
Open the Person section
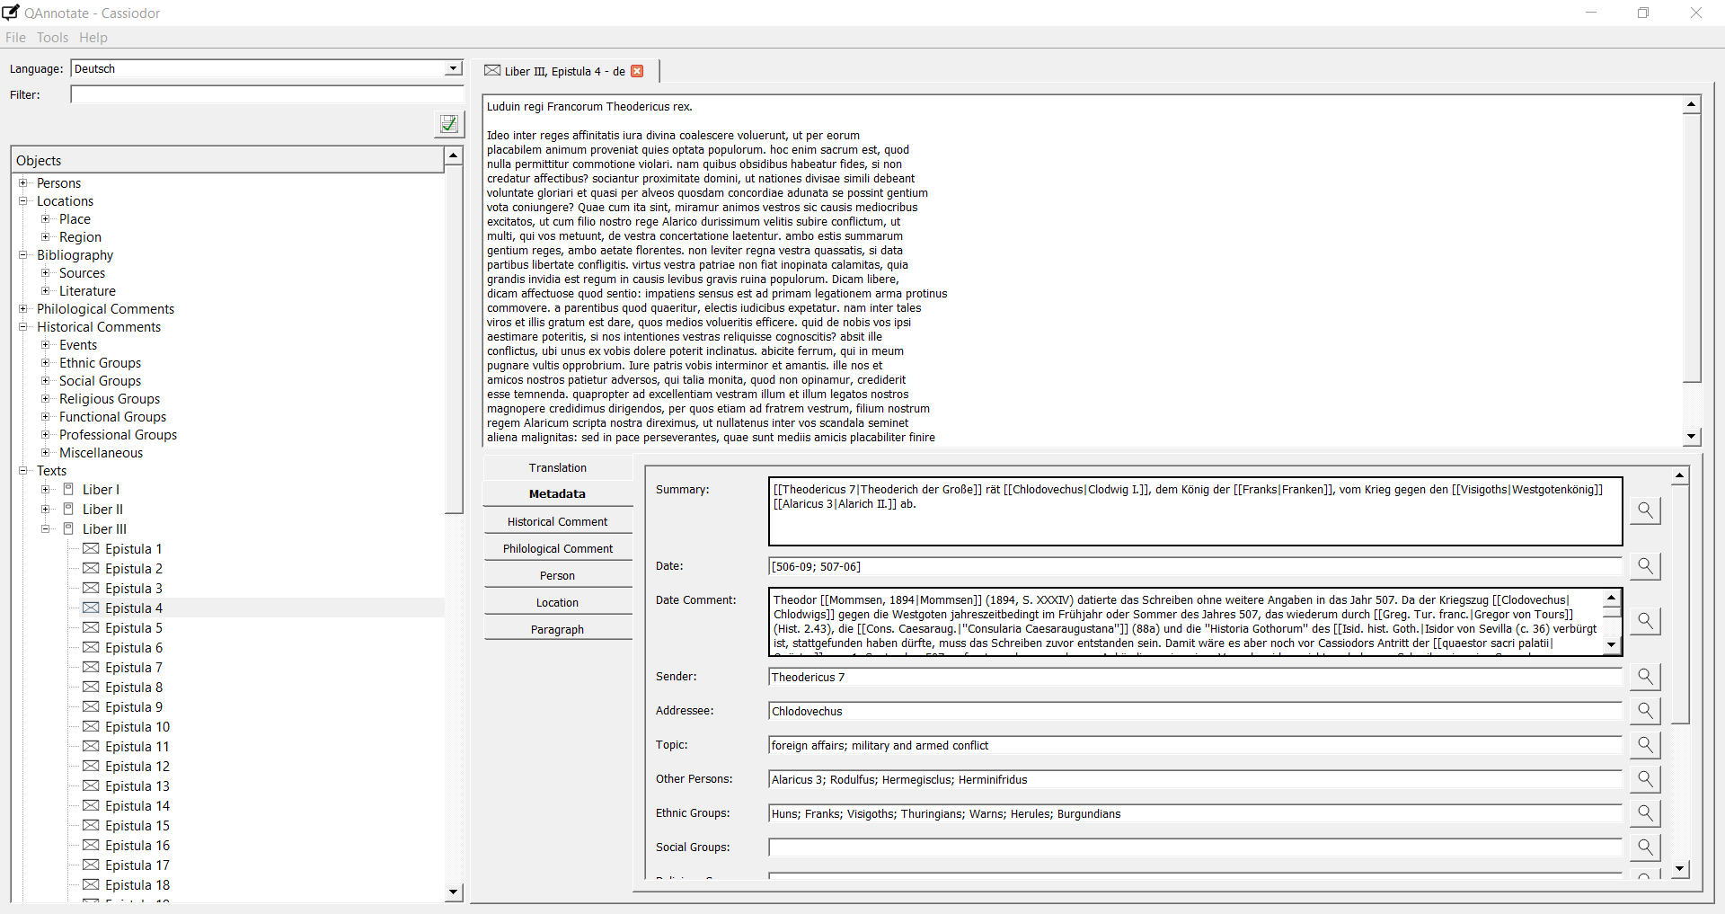pyautogui.click(x=558, y=576)
